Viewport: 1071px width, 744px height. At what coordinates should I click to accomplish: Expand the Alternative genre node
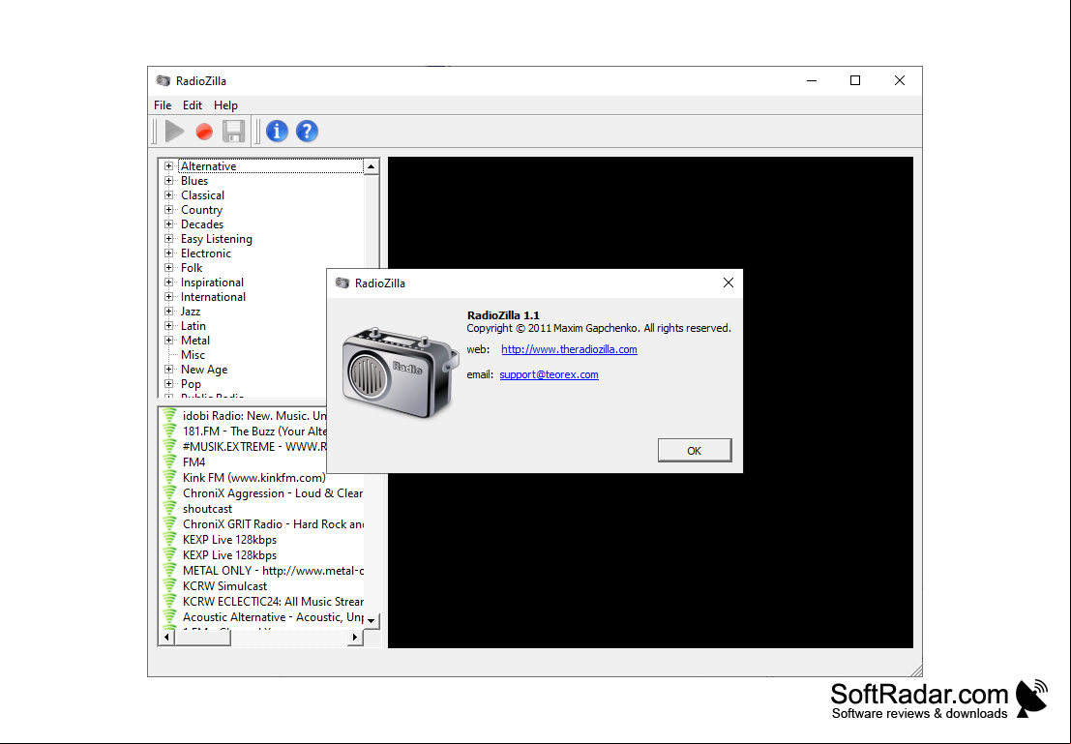click(168, 166)
